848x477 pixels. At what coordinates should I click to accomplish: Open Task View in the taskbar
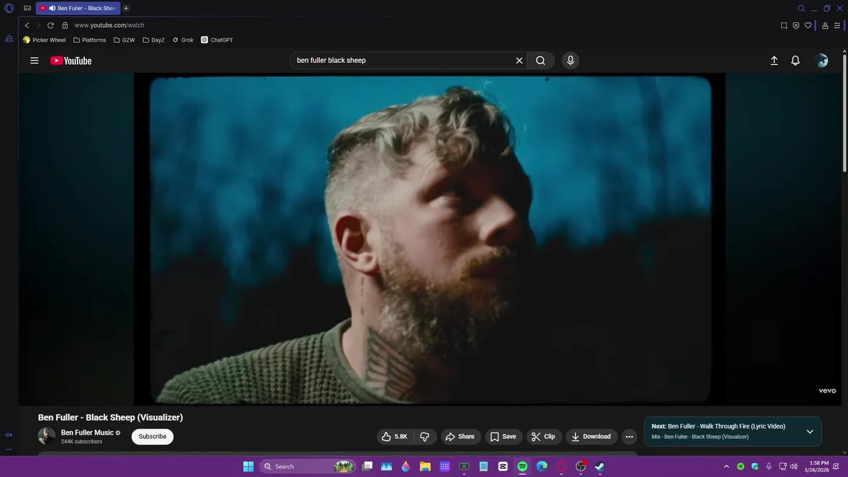(368, 466)
